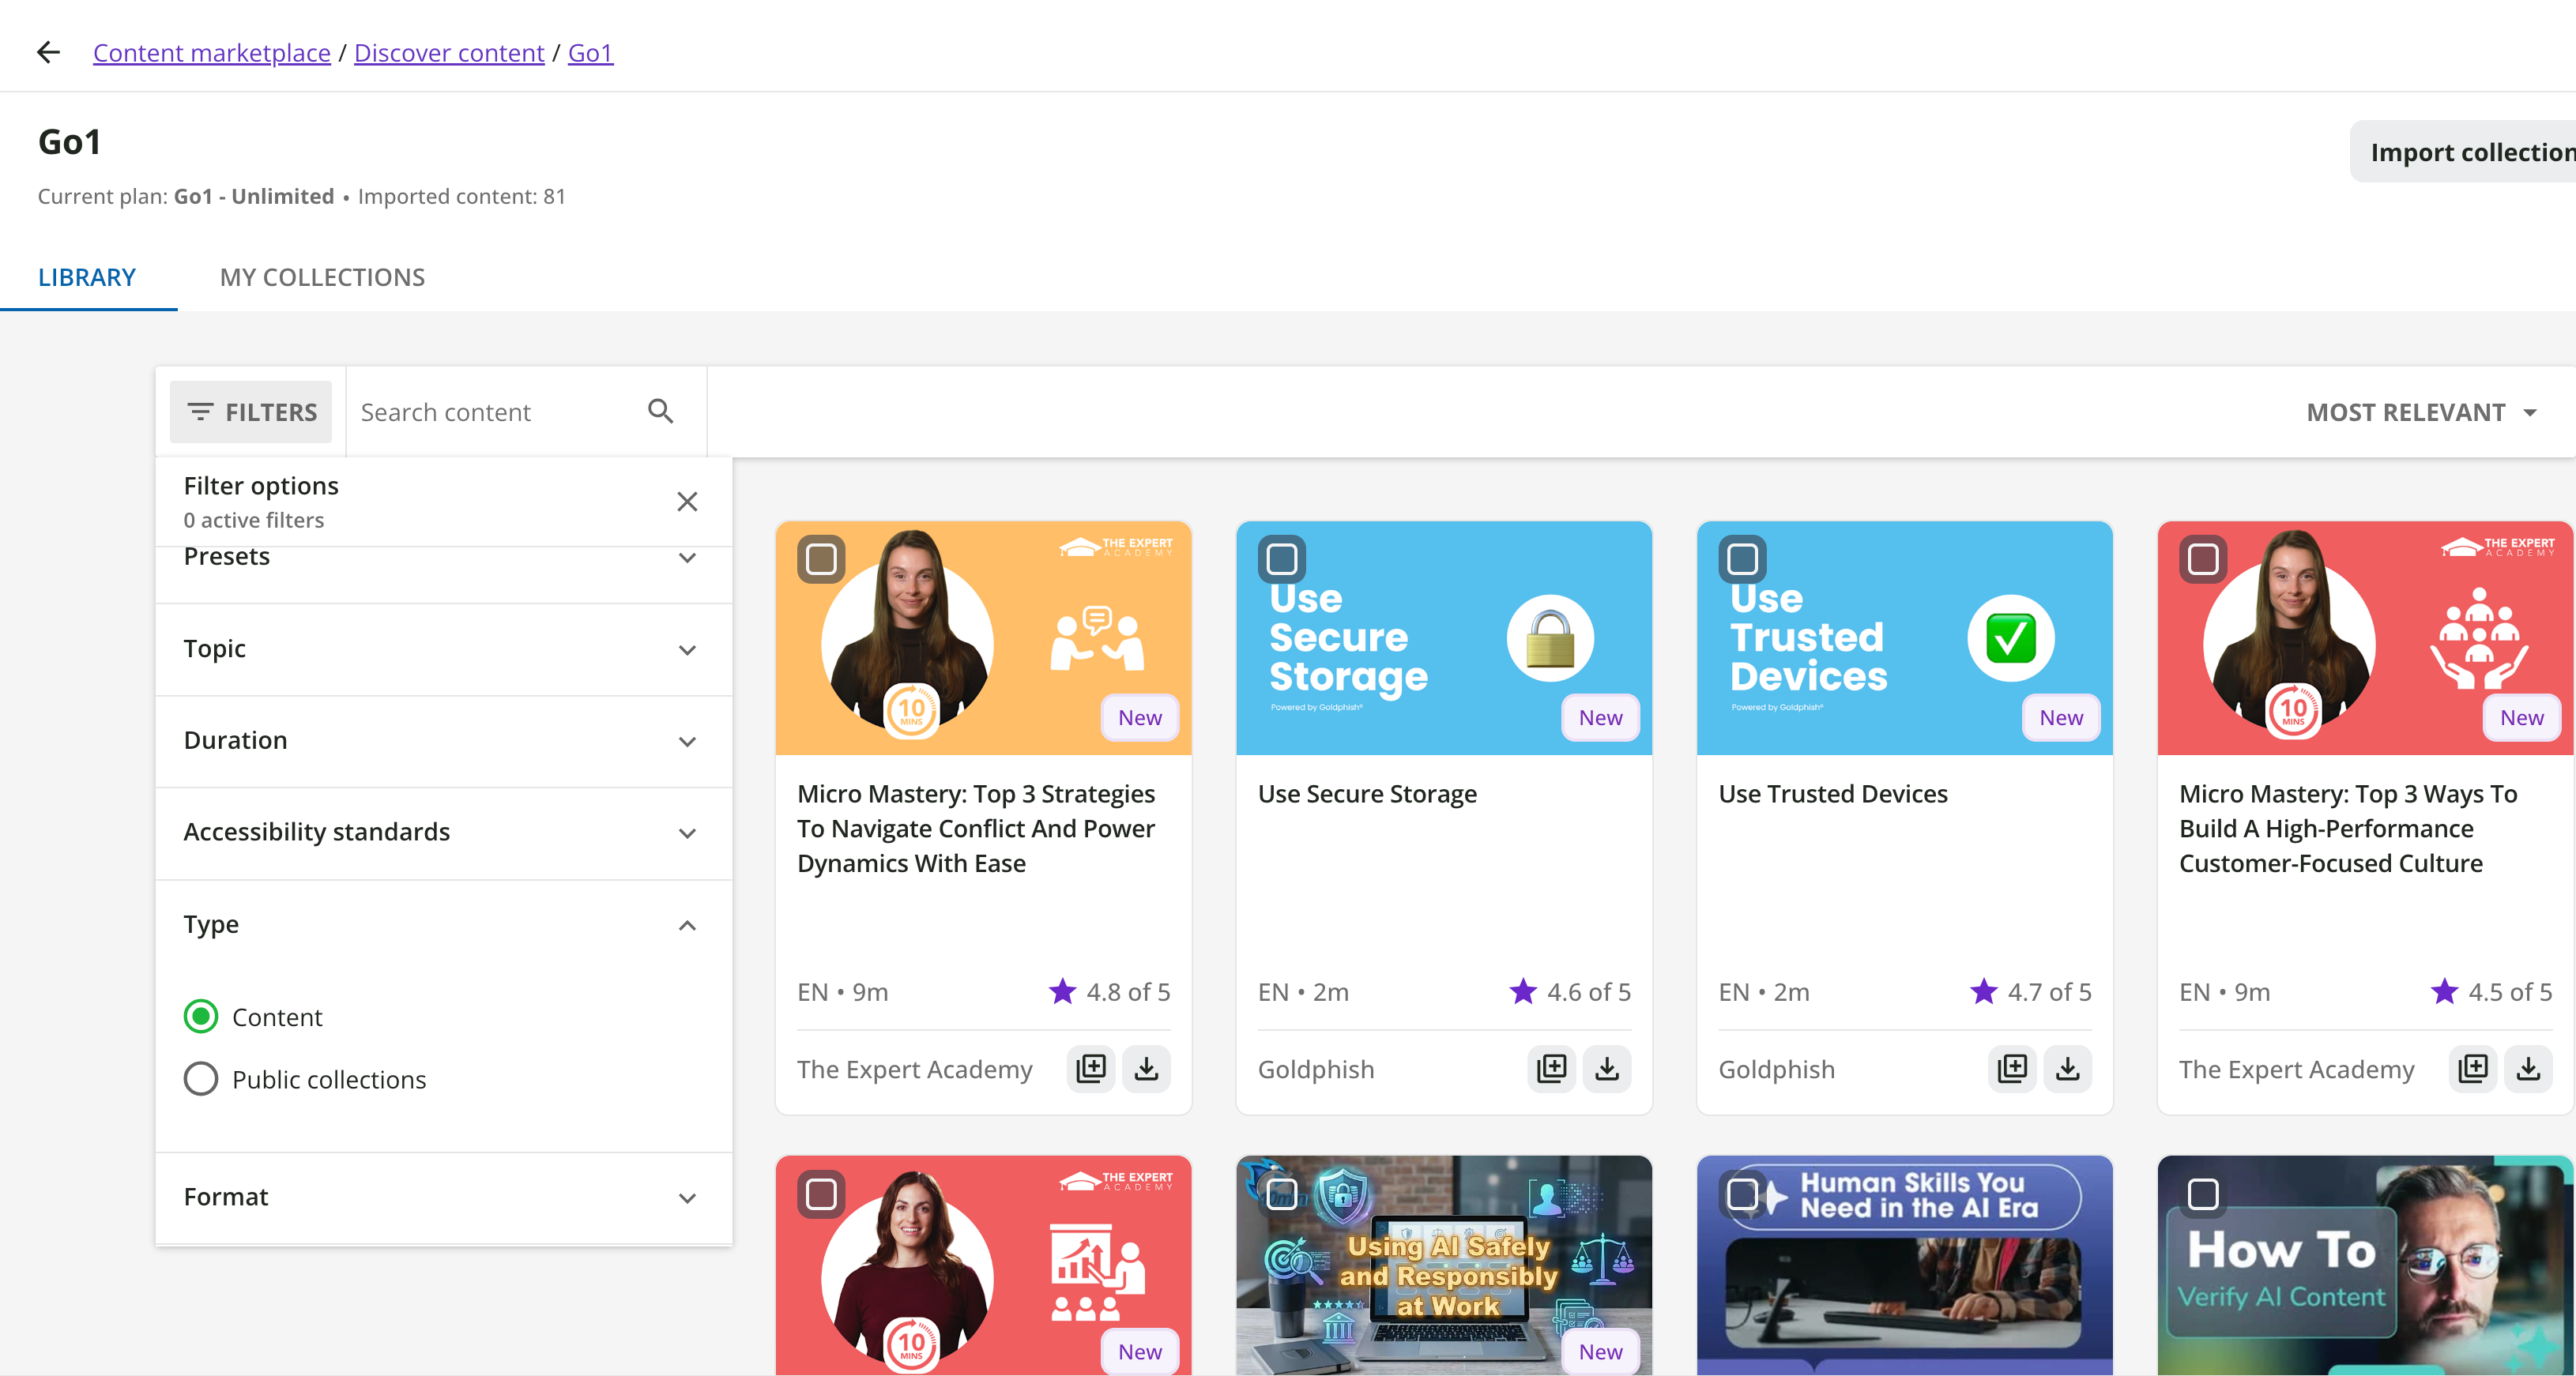The image size is (2576, 1376).
Task: Import Conflict And Power Dynamics course via download icon
Action: pyautogui.click(x=1146, y=1068)
